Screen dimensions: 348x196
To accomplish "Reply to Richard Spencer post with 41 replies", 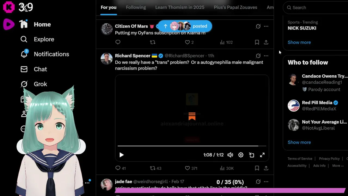I will coord(120,168).
